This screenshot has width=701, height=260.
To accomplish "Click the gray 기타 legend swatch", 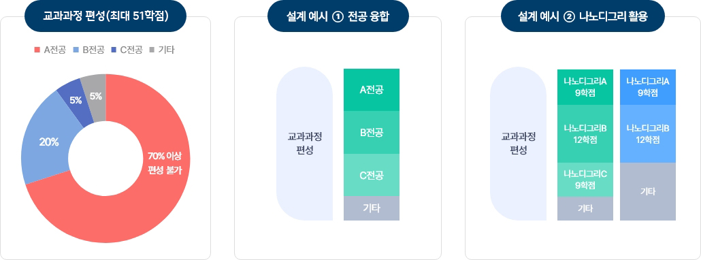I will (152, 50).
